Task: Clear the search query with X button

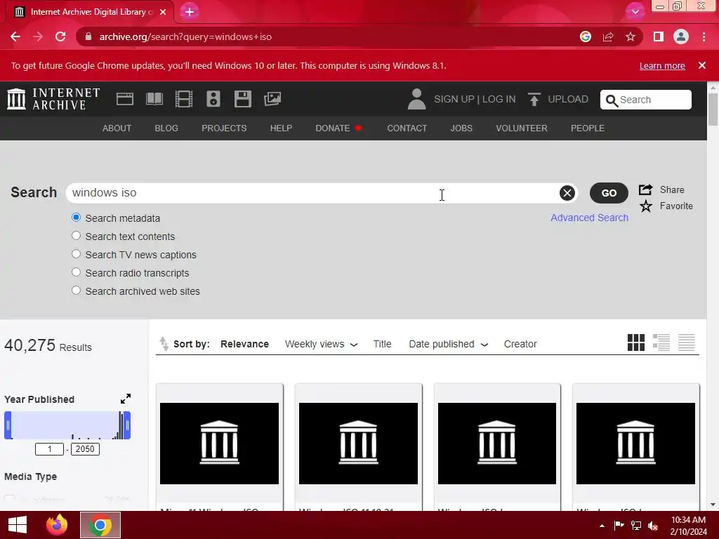Action: click(567, 193)
